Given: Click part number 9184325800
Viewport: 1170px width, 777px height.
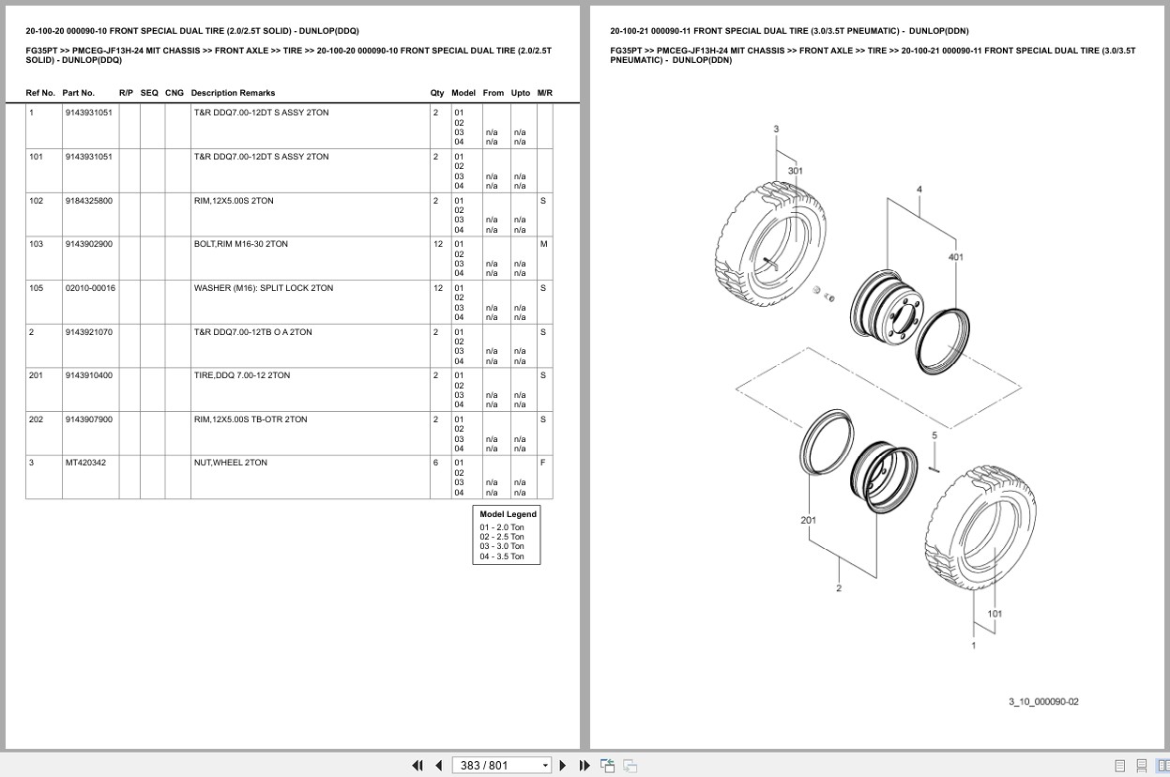Looking at the screenshot, I should [x=89, y=201].
